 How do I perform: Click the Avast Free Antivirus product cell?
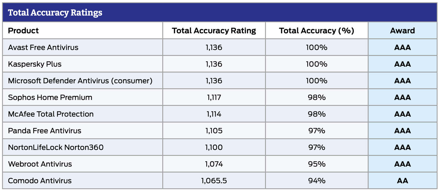pyautogui.click(x=43, y=47)
